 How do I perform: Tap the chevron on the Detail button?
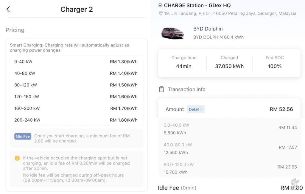click(201, 109)
